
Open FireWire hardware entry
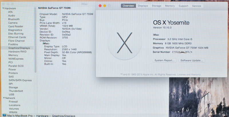[13, 44]
